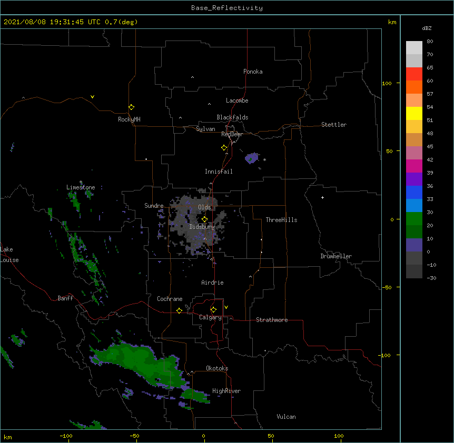Click the yellow V marker northwest of RockyMH

coord(92,97)
